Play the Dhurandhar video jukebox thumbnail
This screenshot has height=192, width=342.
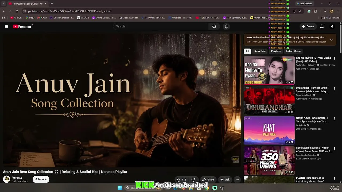(x=269, y=100)
